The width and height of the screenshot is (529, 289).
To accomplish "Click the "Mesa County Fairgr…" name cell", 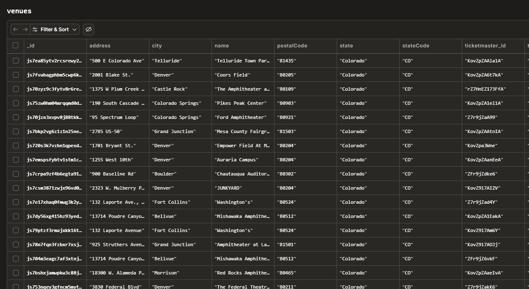I will coord(243,131).
